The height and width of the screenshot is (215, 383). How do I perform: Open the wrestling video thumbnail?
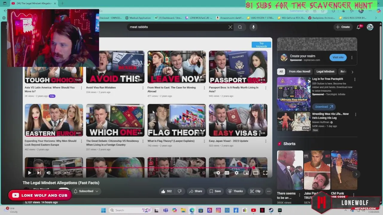(x=294, y=122)
